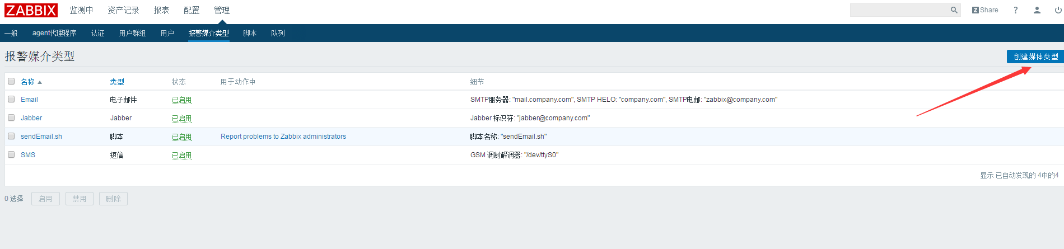Open the 配置 top menu
This screenshot has height=249, width=1064.
[192, 10]
